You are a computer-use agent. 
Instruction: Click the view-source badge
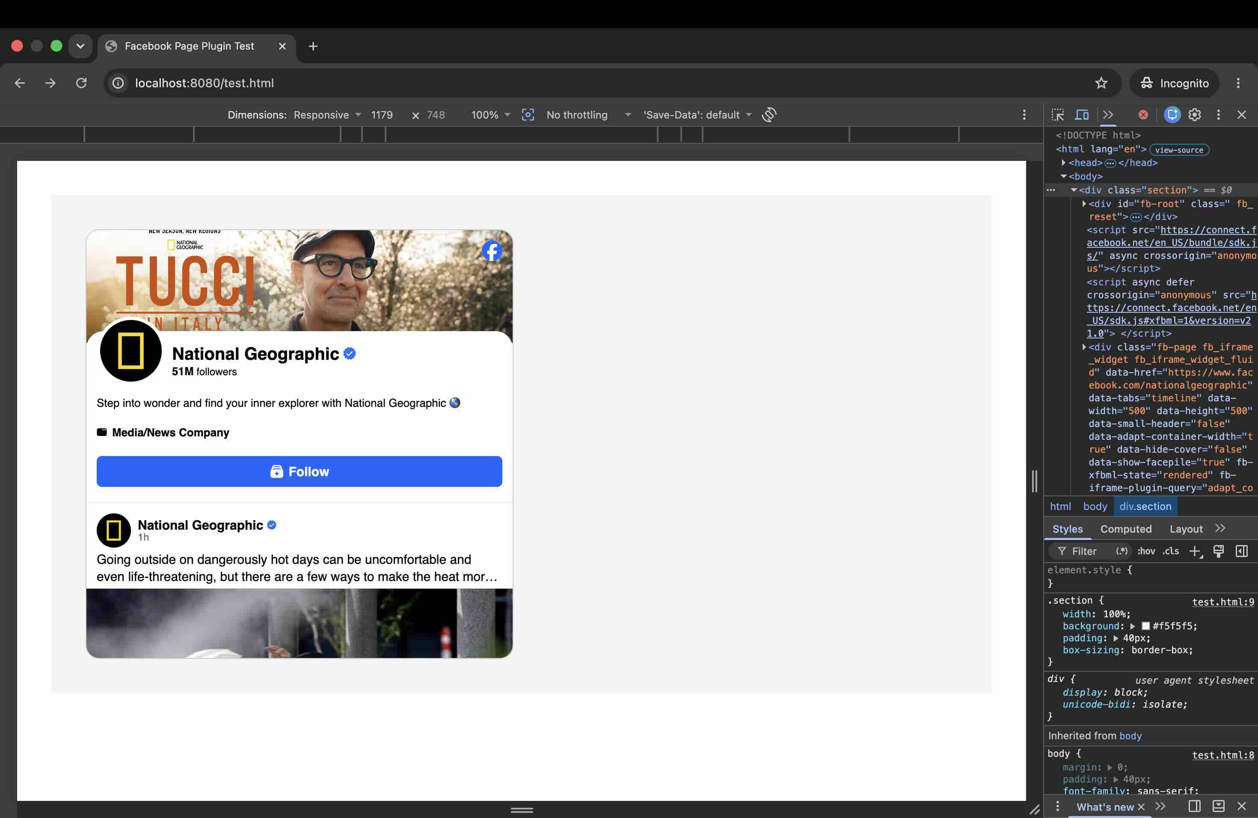pyautogui.click(x=1179, y=150)
